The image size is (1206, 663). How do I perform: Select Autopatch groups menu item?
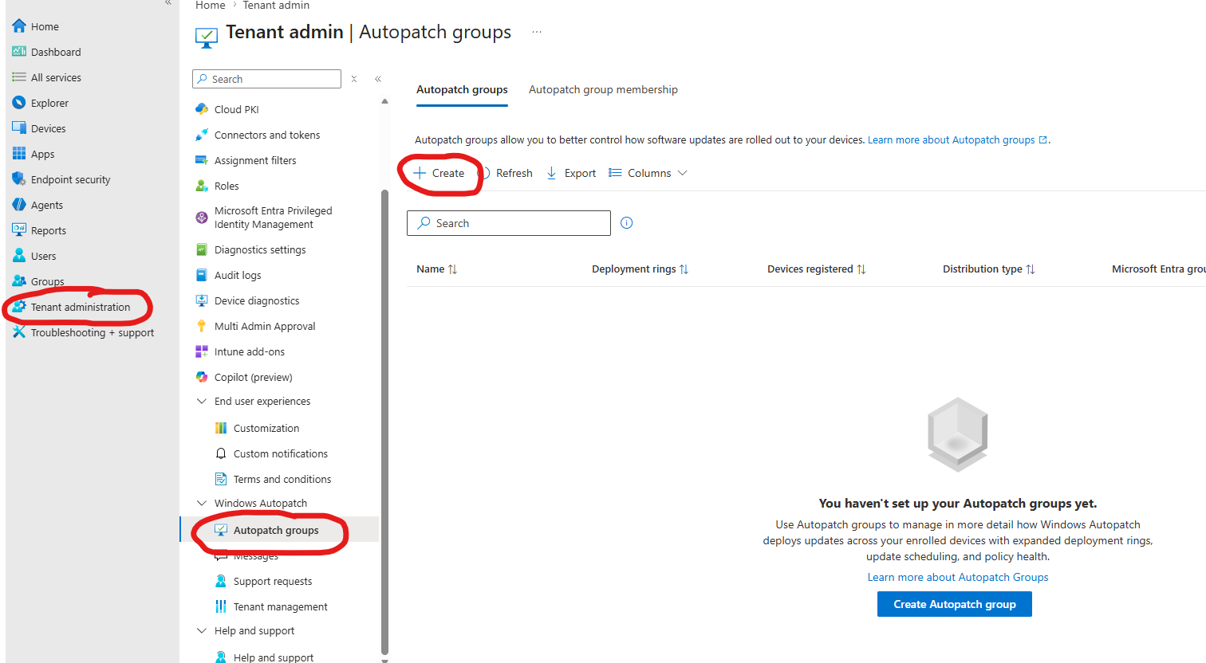point(276,530)
